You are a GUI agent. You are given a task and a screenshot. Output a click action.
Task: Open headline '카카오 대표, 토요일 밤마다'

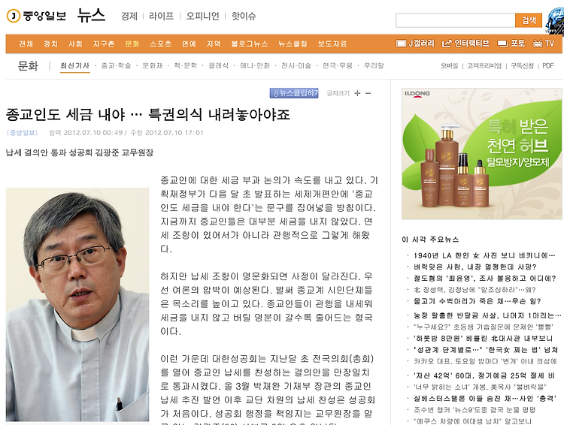485,361
